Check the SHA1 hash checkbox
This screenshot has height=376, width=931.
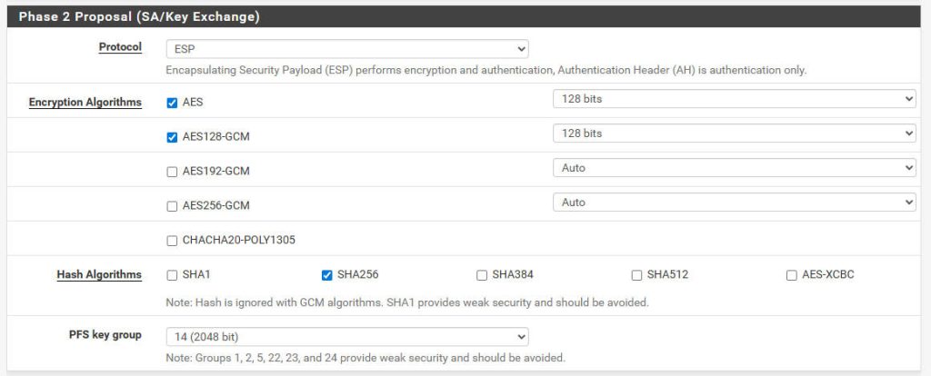click(x=172, y=275)
